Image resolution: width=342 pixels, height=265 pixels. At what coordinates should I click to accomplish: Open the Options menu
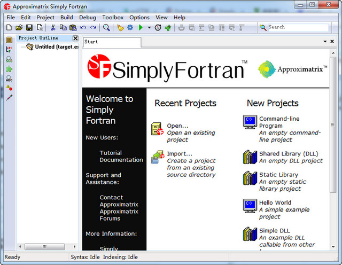[139, 18]
